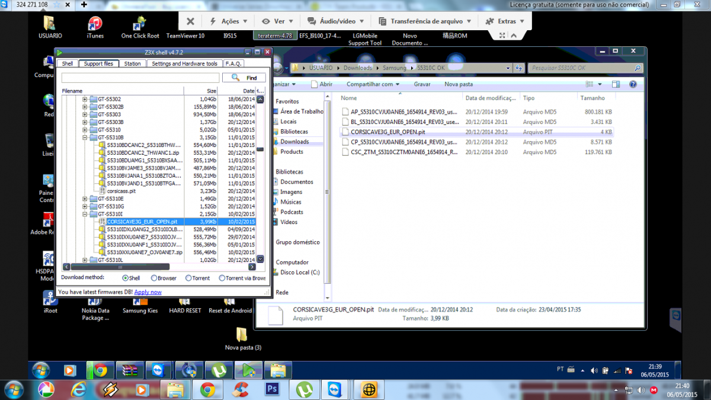
Task: Open One Click Root desktop shortcut
Action: [140, 27]
